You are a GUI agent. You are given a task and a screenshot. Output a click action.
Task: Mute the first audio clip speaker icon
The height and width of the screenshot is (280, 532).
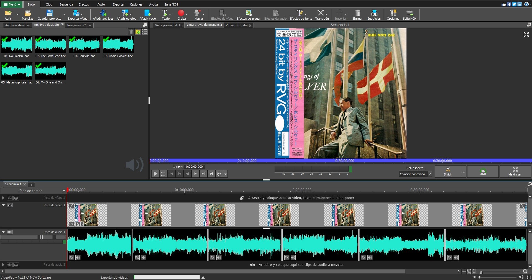click(78, 258)
